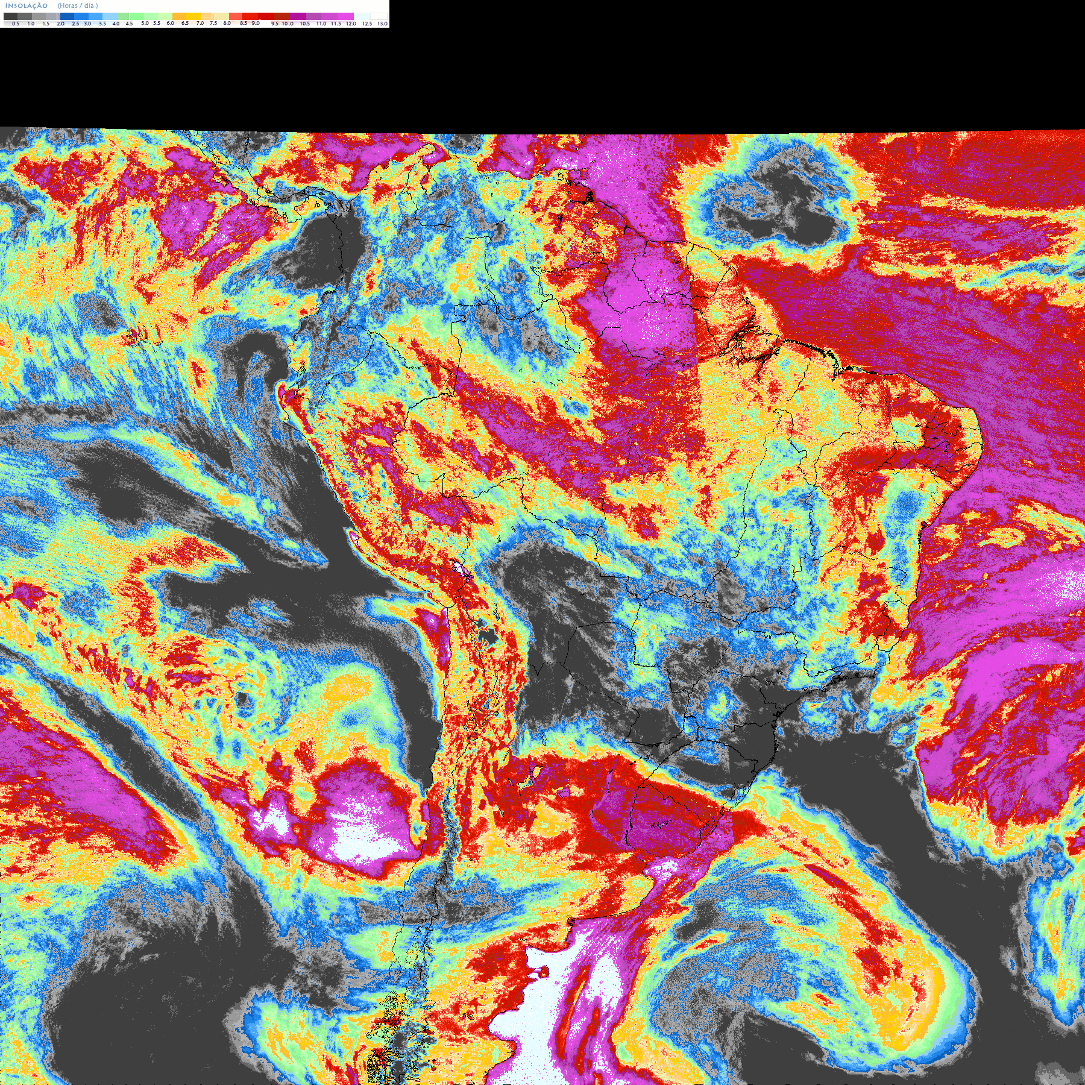Image resolution: width=1085 pixels, height=1085 pixels.
Task: Click the '2.0' legend value label
Action: coord(61,24)
